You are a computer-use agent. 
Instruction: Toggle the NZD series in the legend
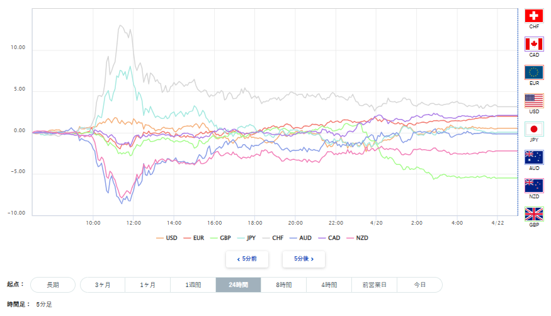pyautogui.click(x=358, y=238)
